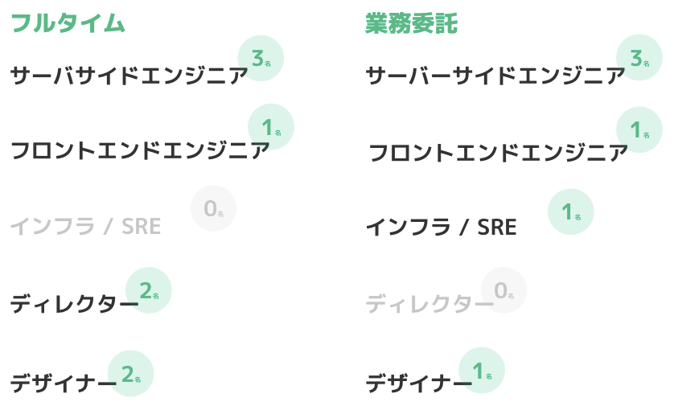Select デザイナー in the フルタイム column
This screenshot has height=406, width=674.
[x=64, y=383]
